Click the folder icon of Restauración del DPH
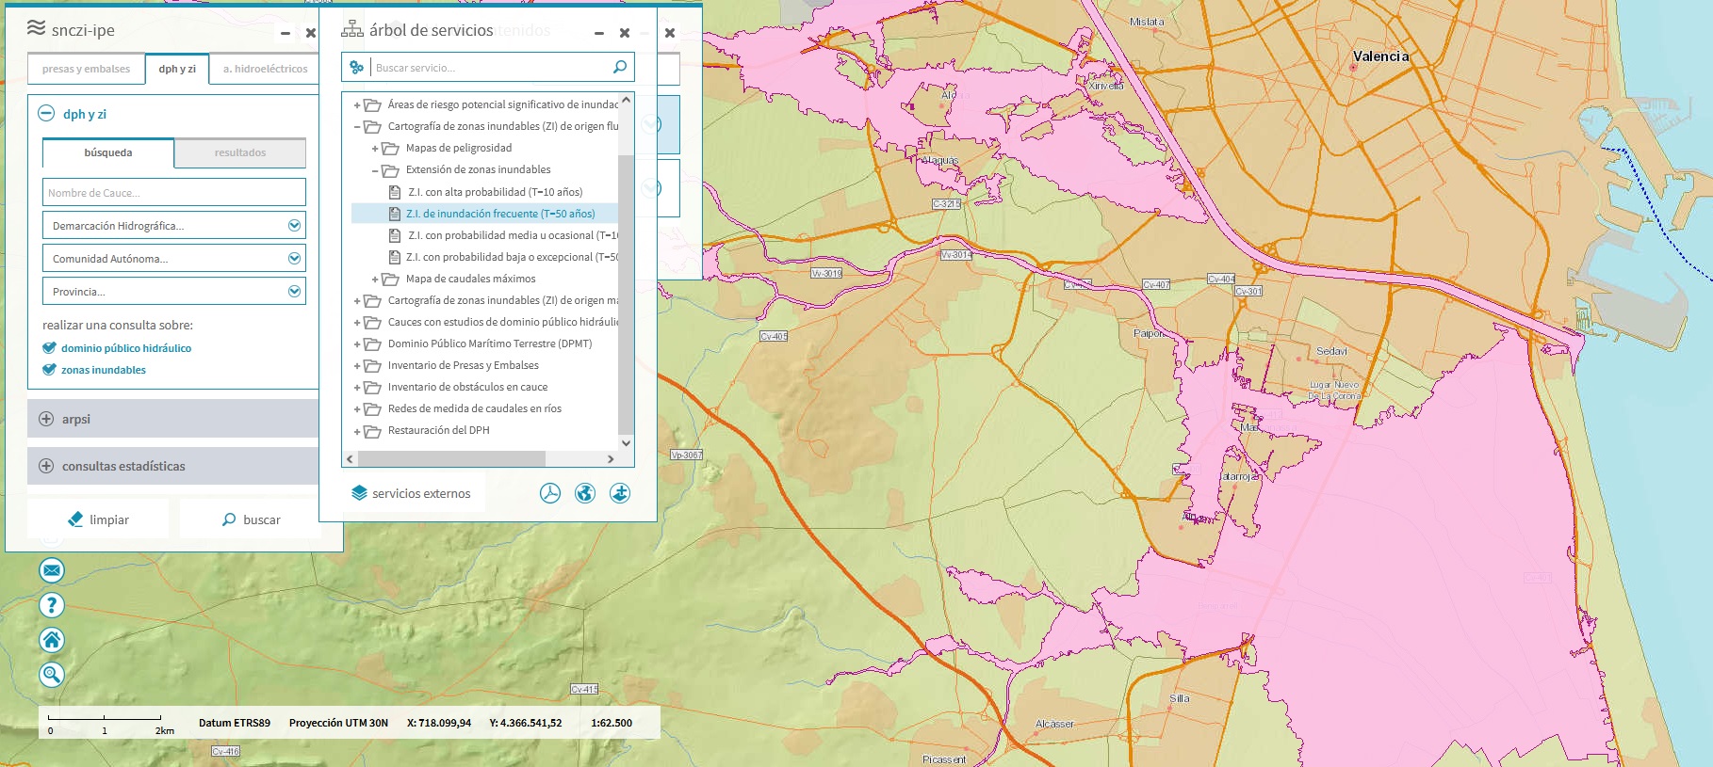Screen dimensions: 1713x767 point(372,431)
